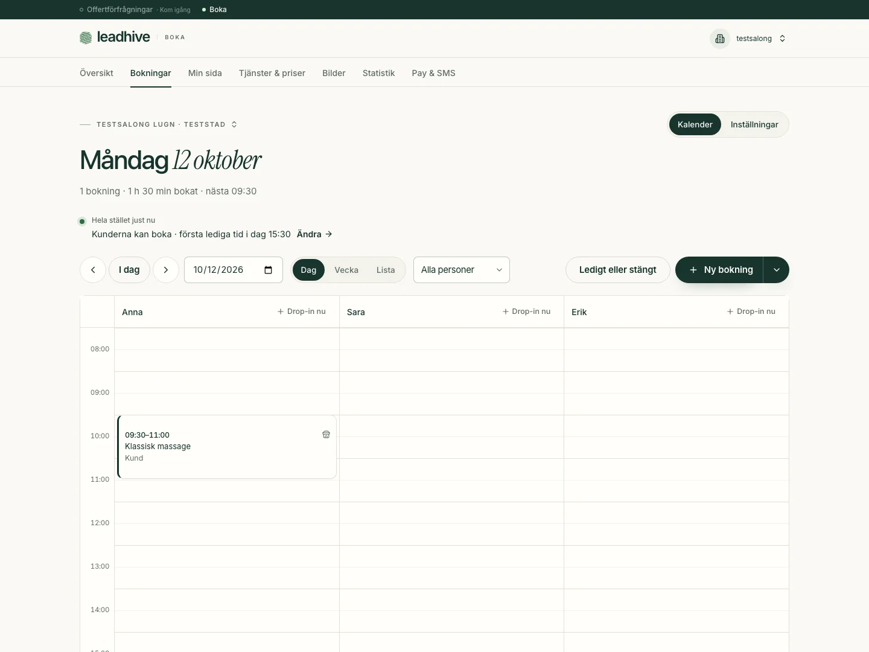Go to next day arrow
Image resolution: width=869 pixels, height=652 pixels.
tap(166, 270)
